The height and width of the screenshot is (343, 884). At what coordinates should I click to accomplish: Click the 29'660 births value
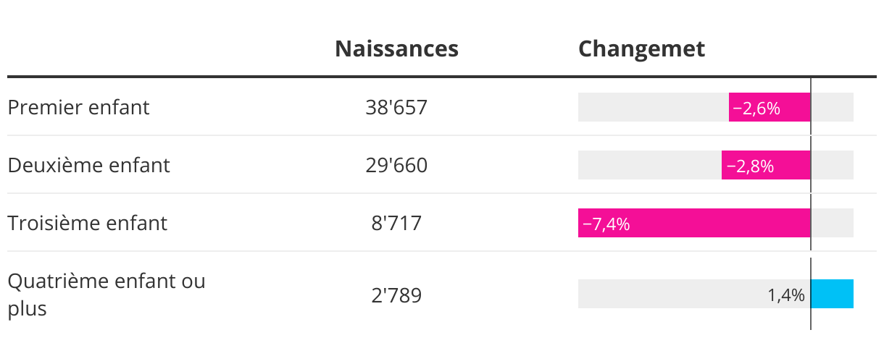396,166
